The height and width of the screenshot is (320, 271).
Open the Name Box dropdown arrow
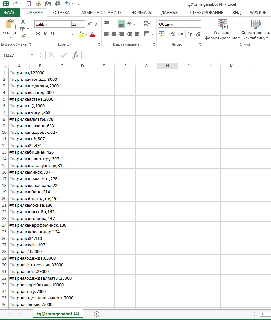(32, 55)
